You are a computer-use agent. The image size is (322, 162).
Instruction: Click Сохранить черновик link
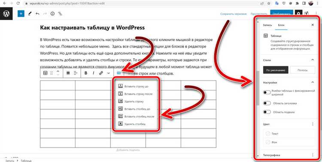[233, 14]
